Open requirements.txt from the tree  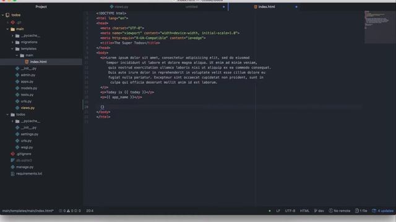coord(29,174)
